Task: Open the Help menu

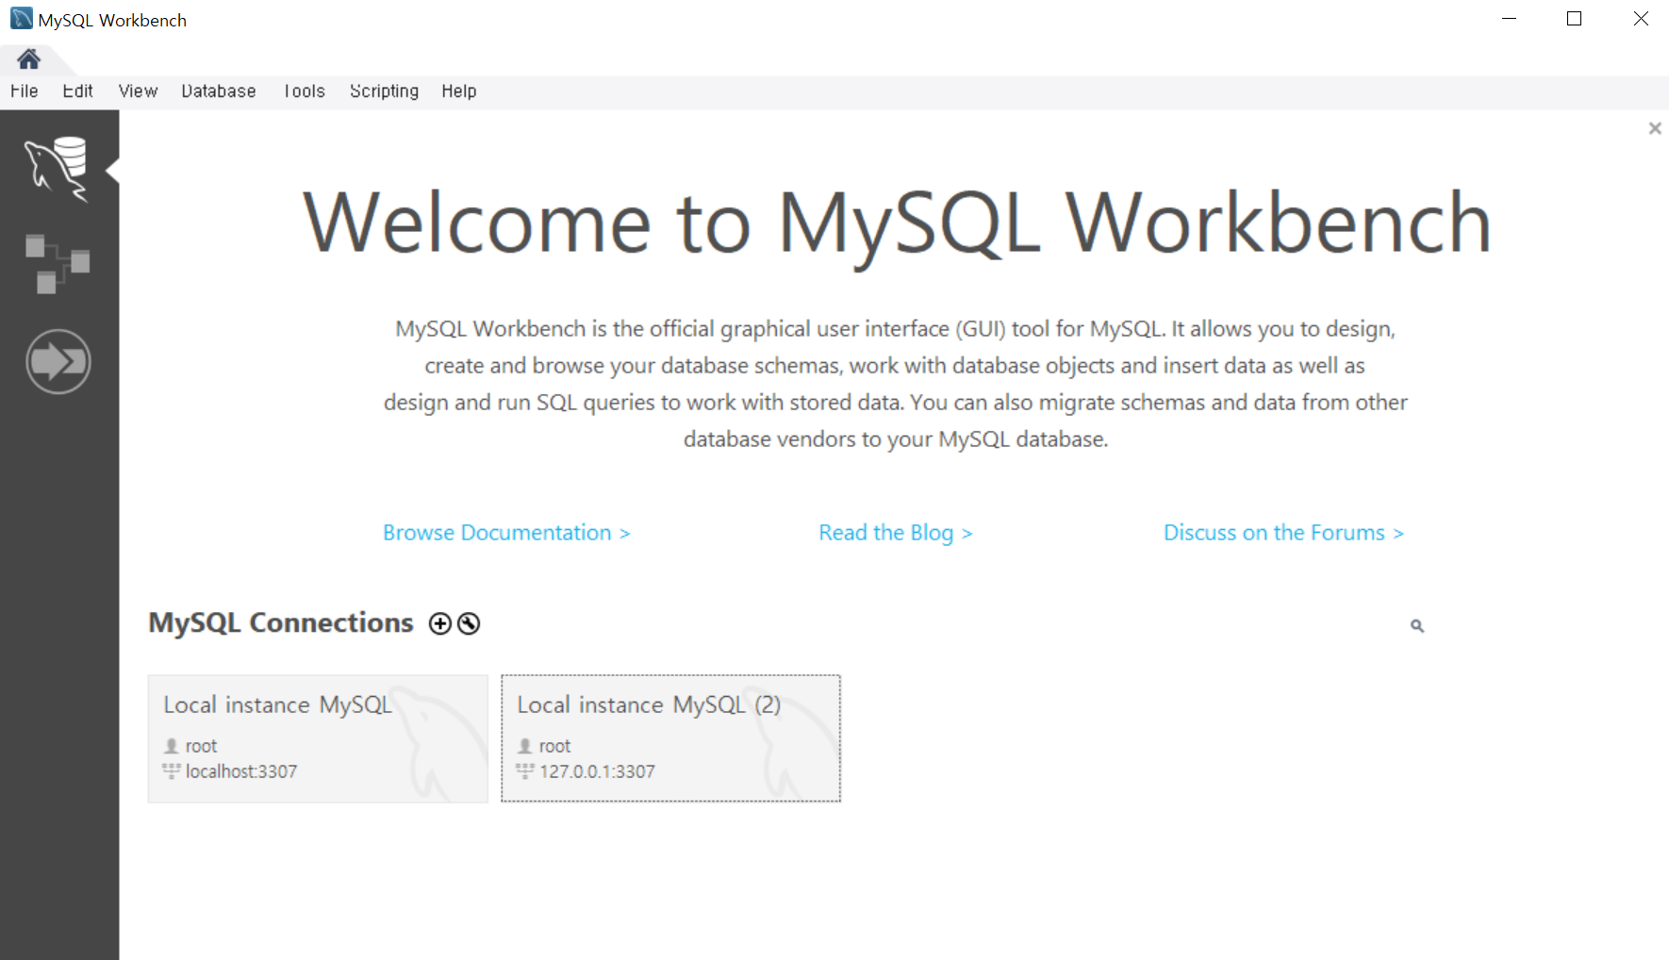Action: (x=459, y=91)
